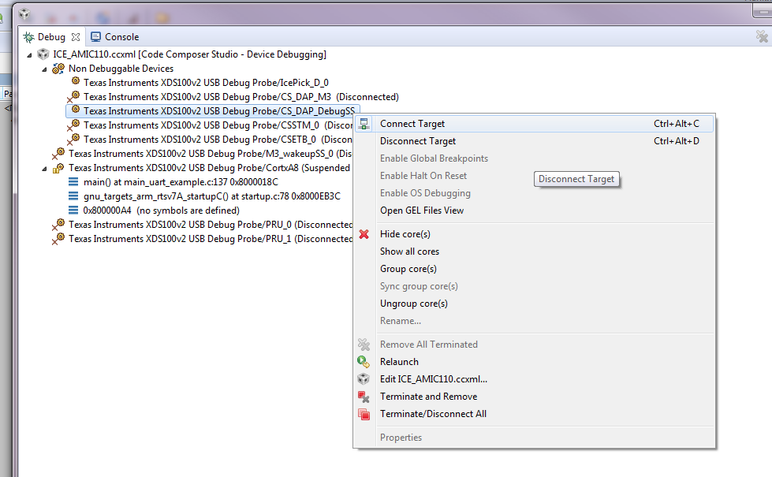The width and height of the screenshot is (772, 477).
Task: Click Remove All Terminated entry
Action: coord(534,344)
